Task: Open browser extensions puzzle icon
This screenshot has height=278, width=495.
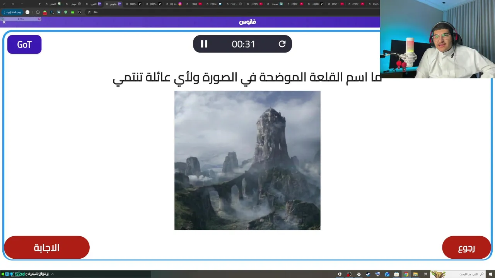Action: [38, 12]
